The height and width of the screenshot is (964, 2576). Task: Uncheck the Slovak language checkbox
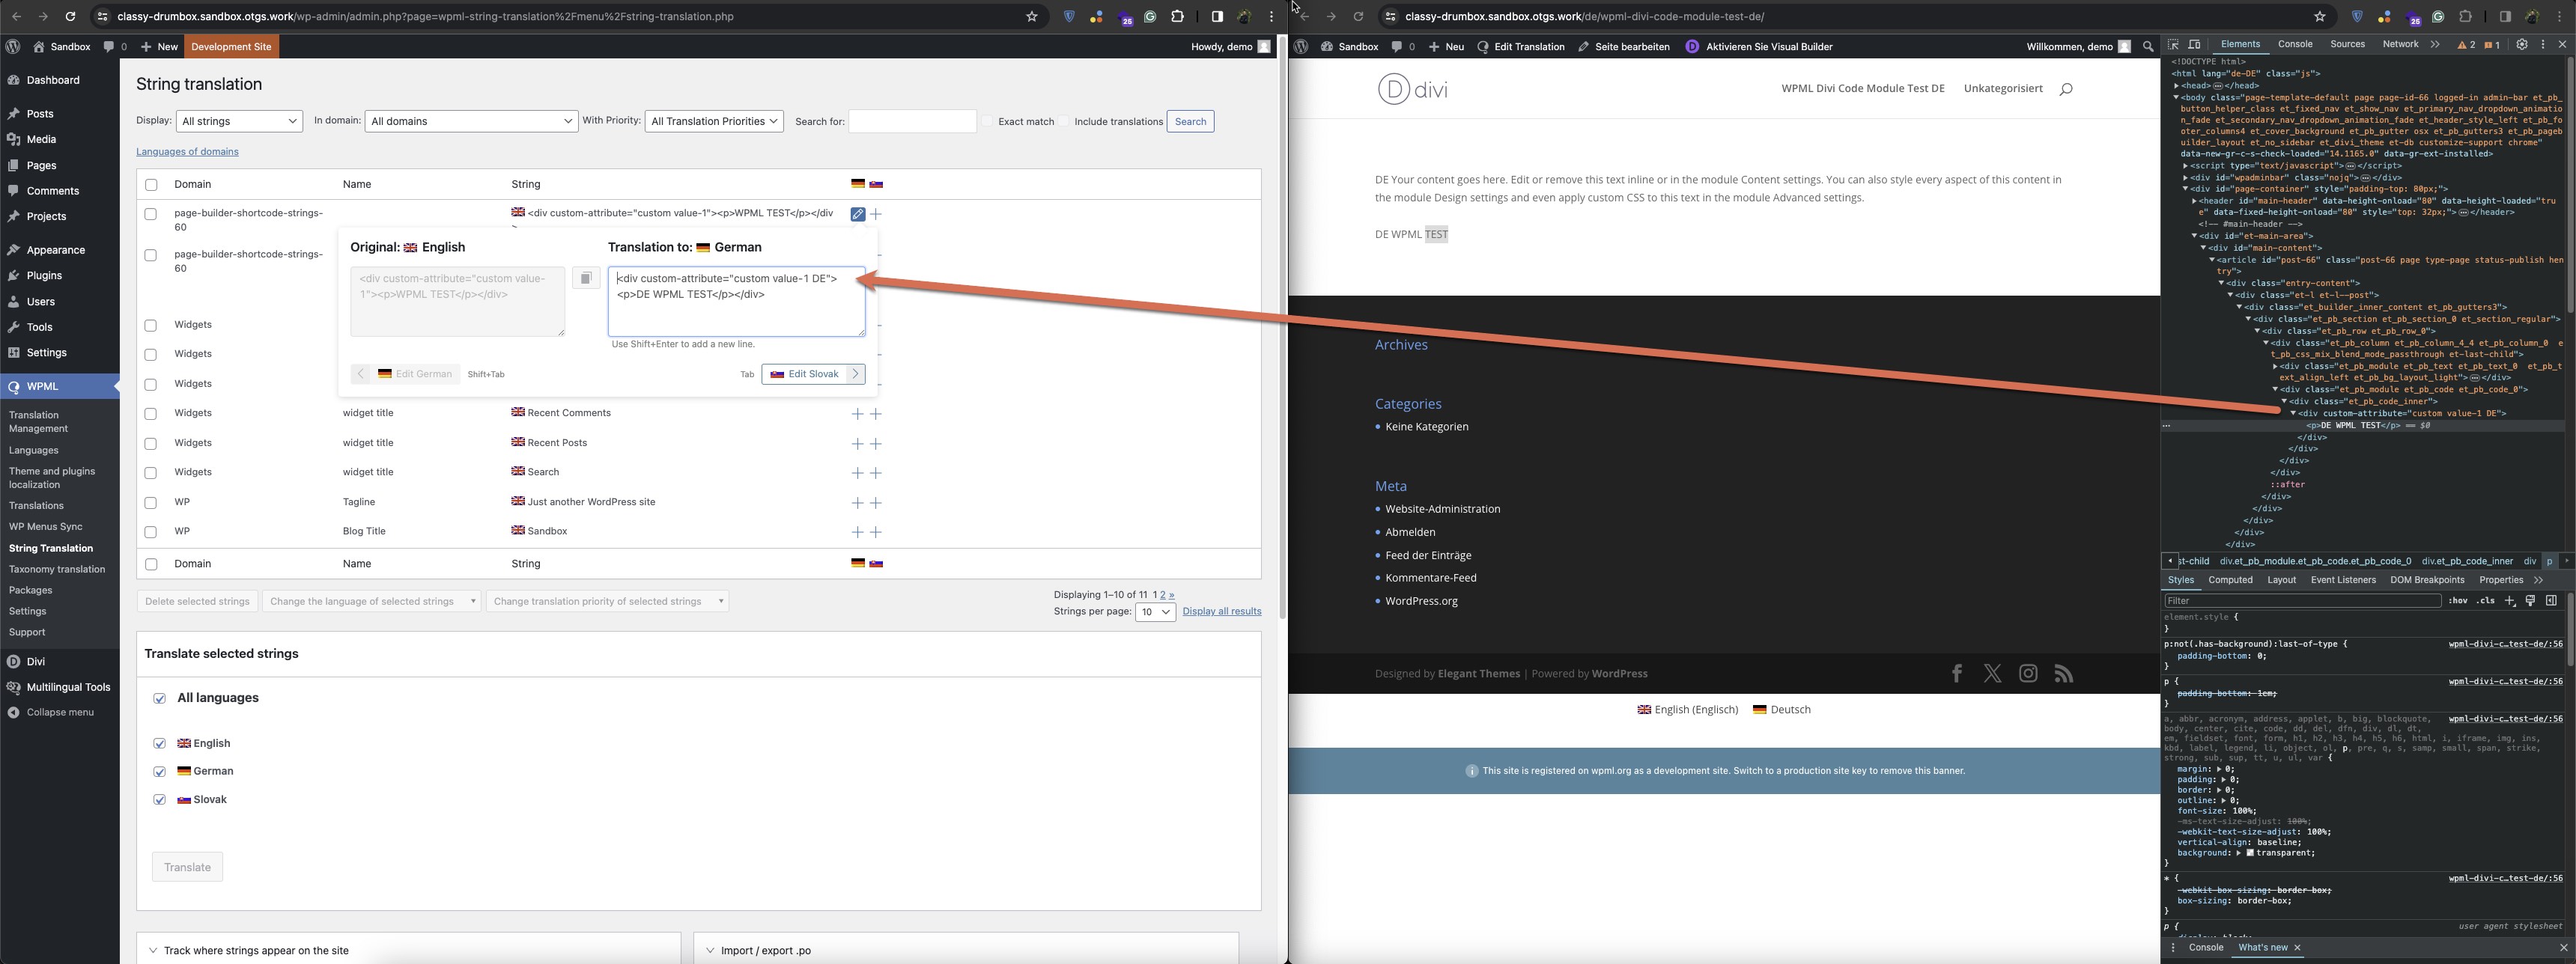[x=160, y=799]
